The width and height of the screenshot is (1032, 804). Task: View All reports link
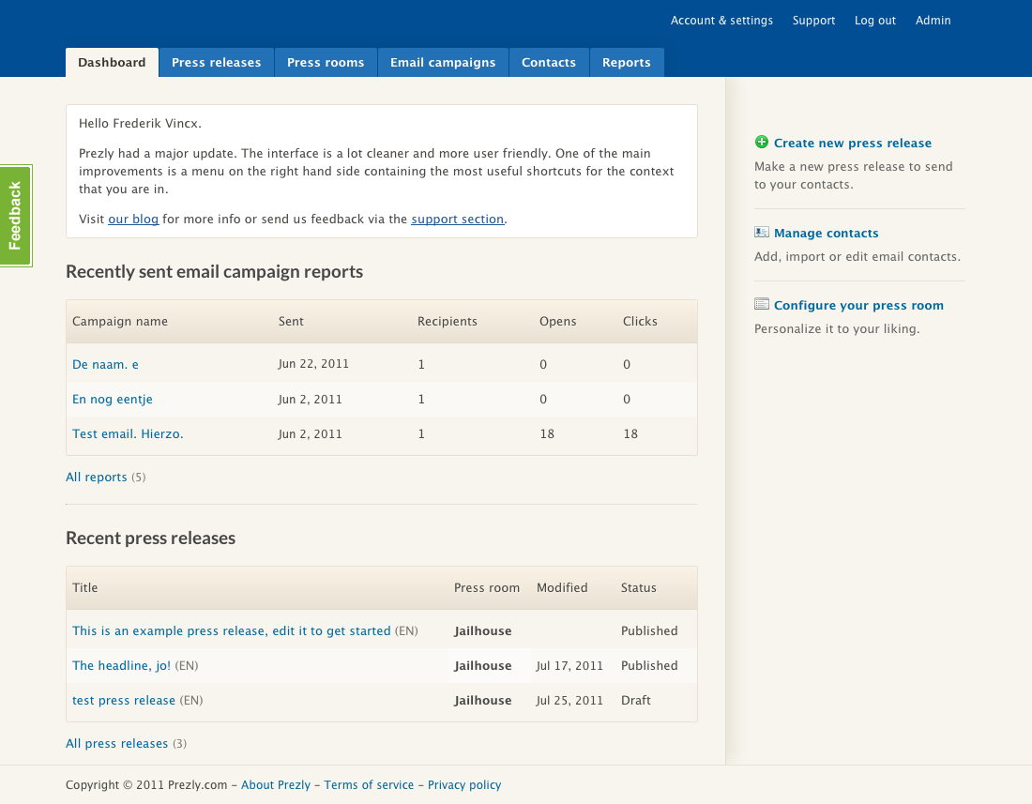click(x=96, y=477)
